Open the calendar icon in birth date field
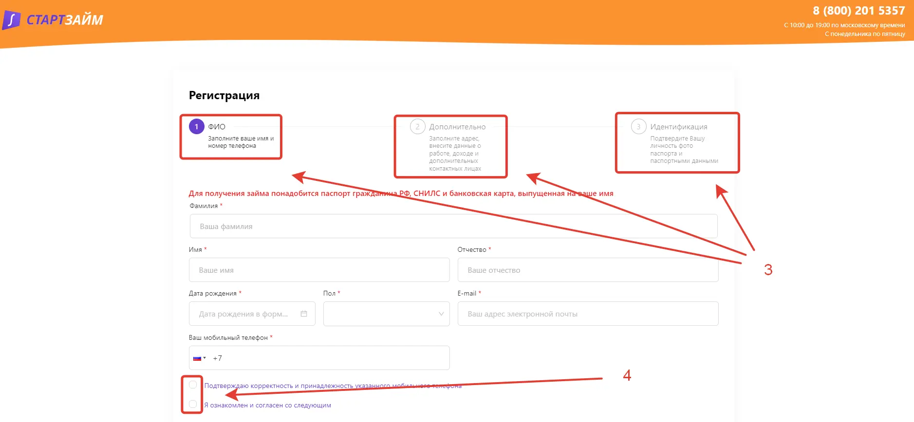 pyautogui.click(x=304, y=314)
